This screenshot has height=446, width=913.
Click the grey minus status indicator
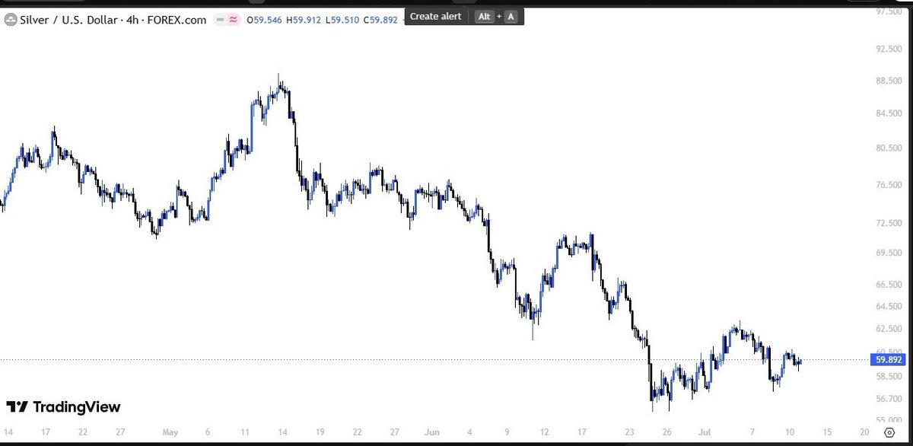coord(221,20)
